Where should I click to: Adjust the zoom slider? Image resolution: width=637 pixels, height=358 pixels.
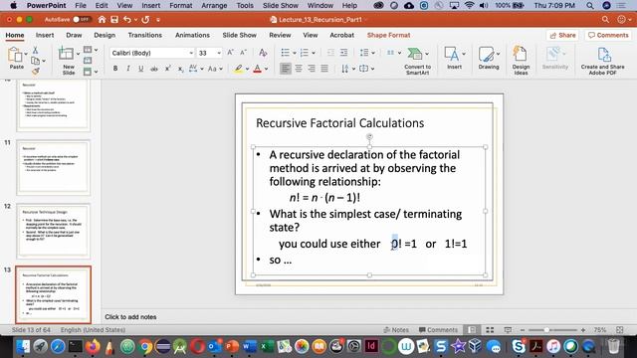pyautogui.click(x=546, y=330)
